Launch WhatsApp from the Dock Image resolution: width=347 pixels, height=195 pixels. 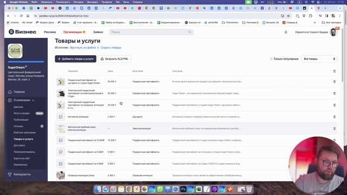point(160,189)
